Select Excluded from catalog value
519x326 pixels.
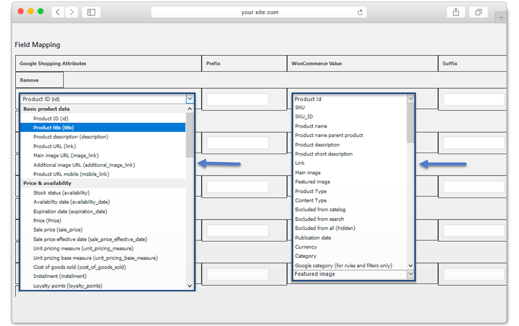[320, 209]
